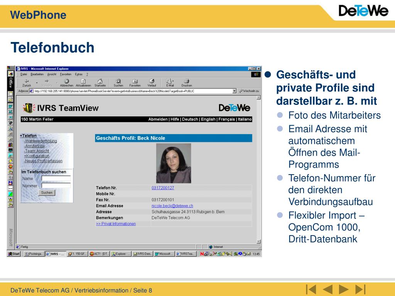
Task: Open the Posteingang taskbar item
Action: (34, 254)
